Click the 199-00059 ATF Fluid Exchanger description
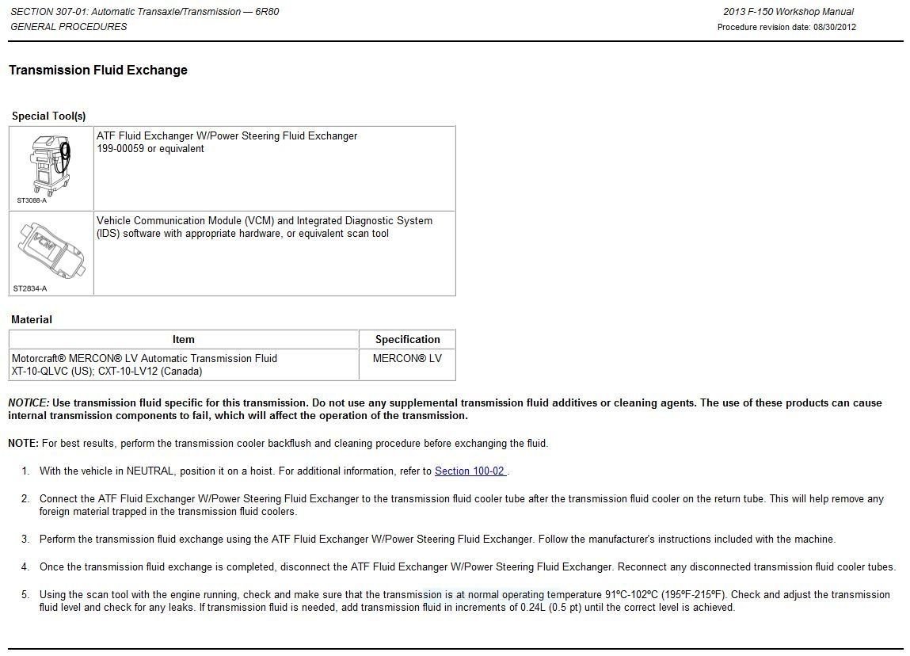This screenshot has width=910, height=656. 227,142
